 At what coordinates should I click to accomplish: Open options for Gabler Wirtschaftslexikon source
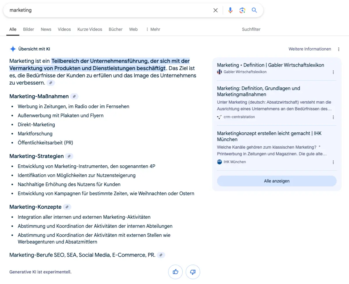tap(333, 72)
